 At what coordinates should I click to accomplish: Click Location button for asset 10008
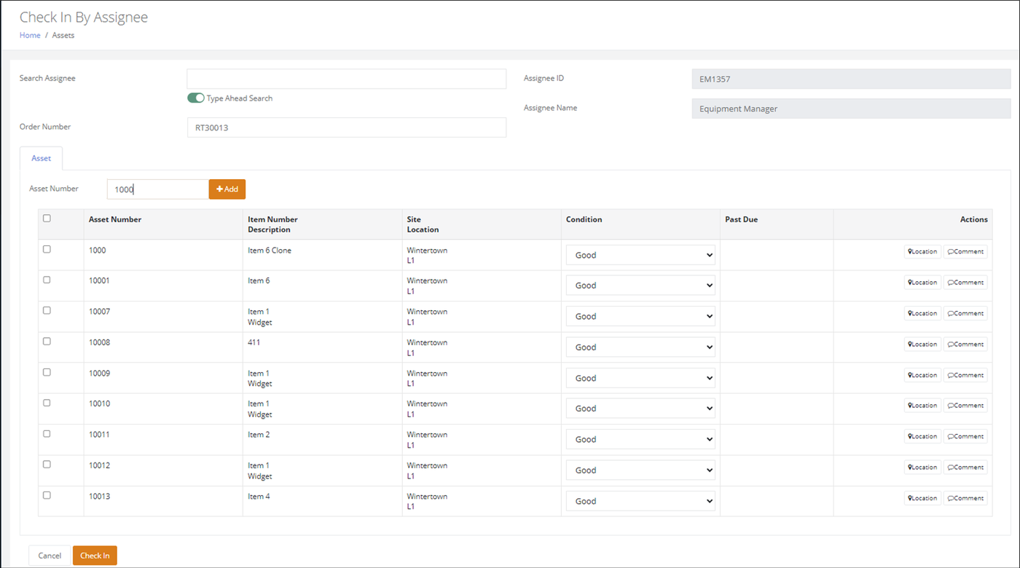point(922,344)
